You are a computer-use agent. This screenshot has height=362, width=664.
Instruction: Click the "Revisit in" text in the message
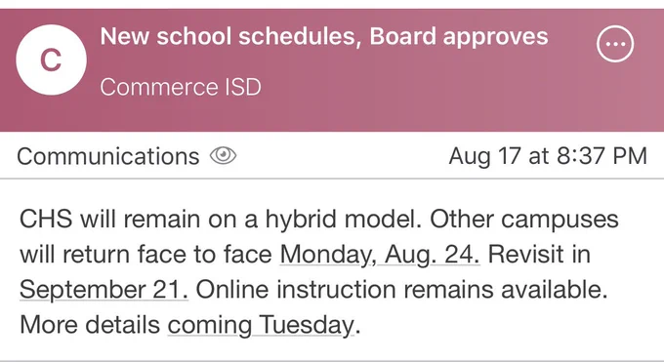(x=539, y=255)
